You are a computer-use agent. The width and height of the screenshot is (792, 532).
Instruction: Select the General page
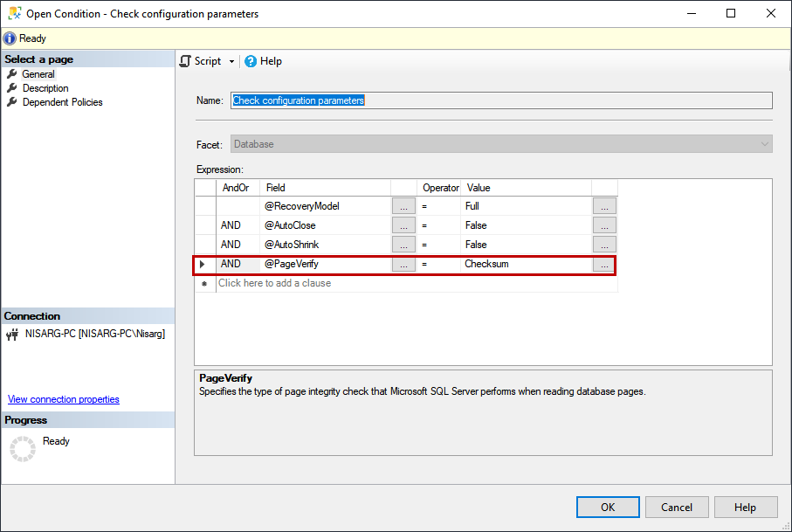[38, 74]
